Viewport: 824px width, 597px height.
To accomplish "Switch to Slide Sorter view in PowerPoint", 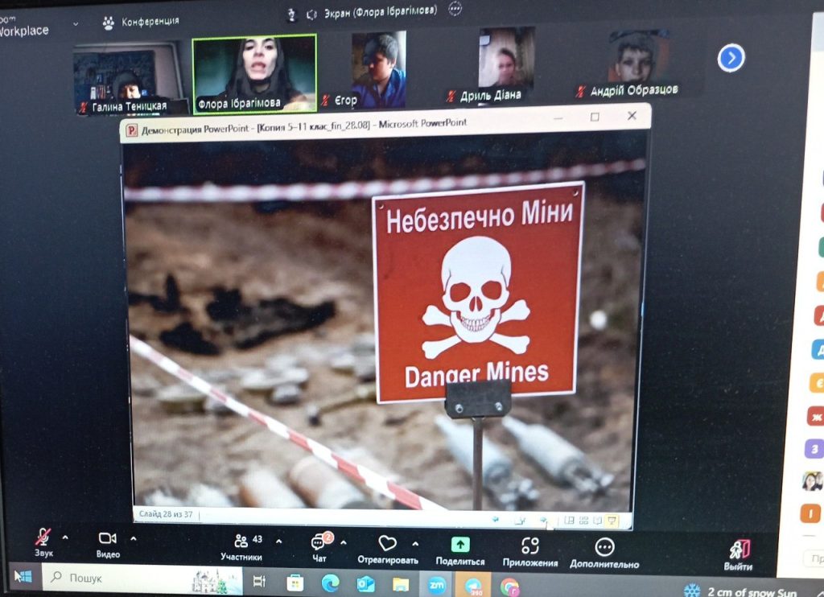I will tap(583, 521).
